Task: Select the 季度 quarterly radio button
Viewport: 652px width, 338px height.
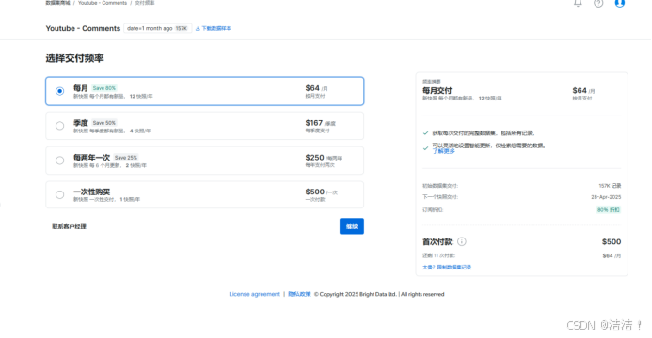Action: [x=60, y=126]
